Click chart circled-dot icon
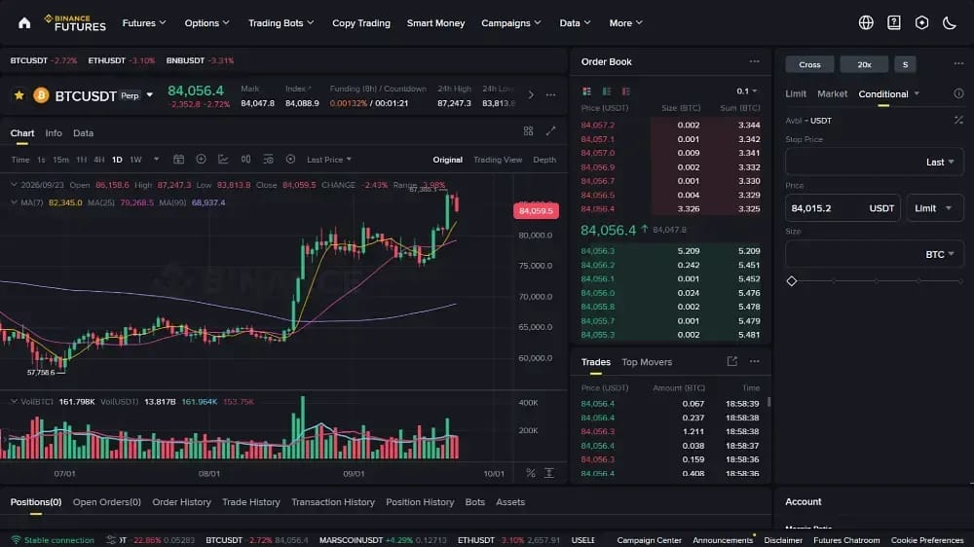The width and height of the screenshot is (974, 547). (290, 160)
